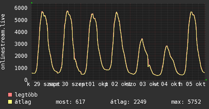Click the 30 szept peak on the curve
This screenshot has height=109, width=209.
(67, 11)
